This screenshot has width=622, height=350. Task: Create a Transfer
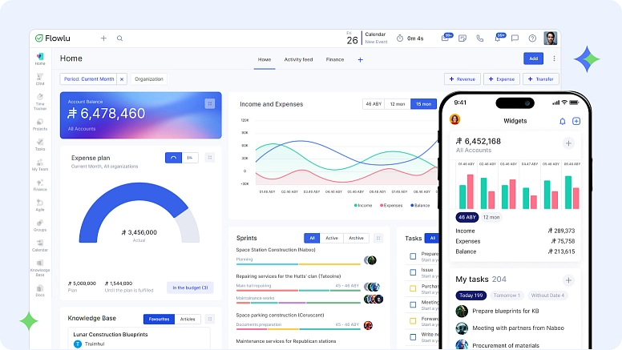[x=541, y=78]
